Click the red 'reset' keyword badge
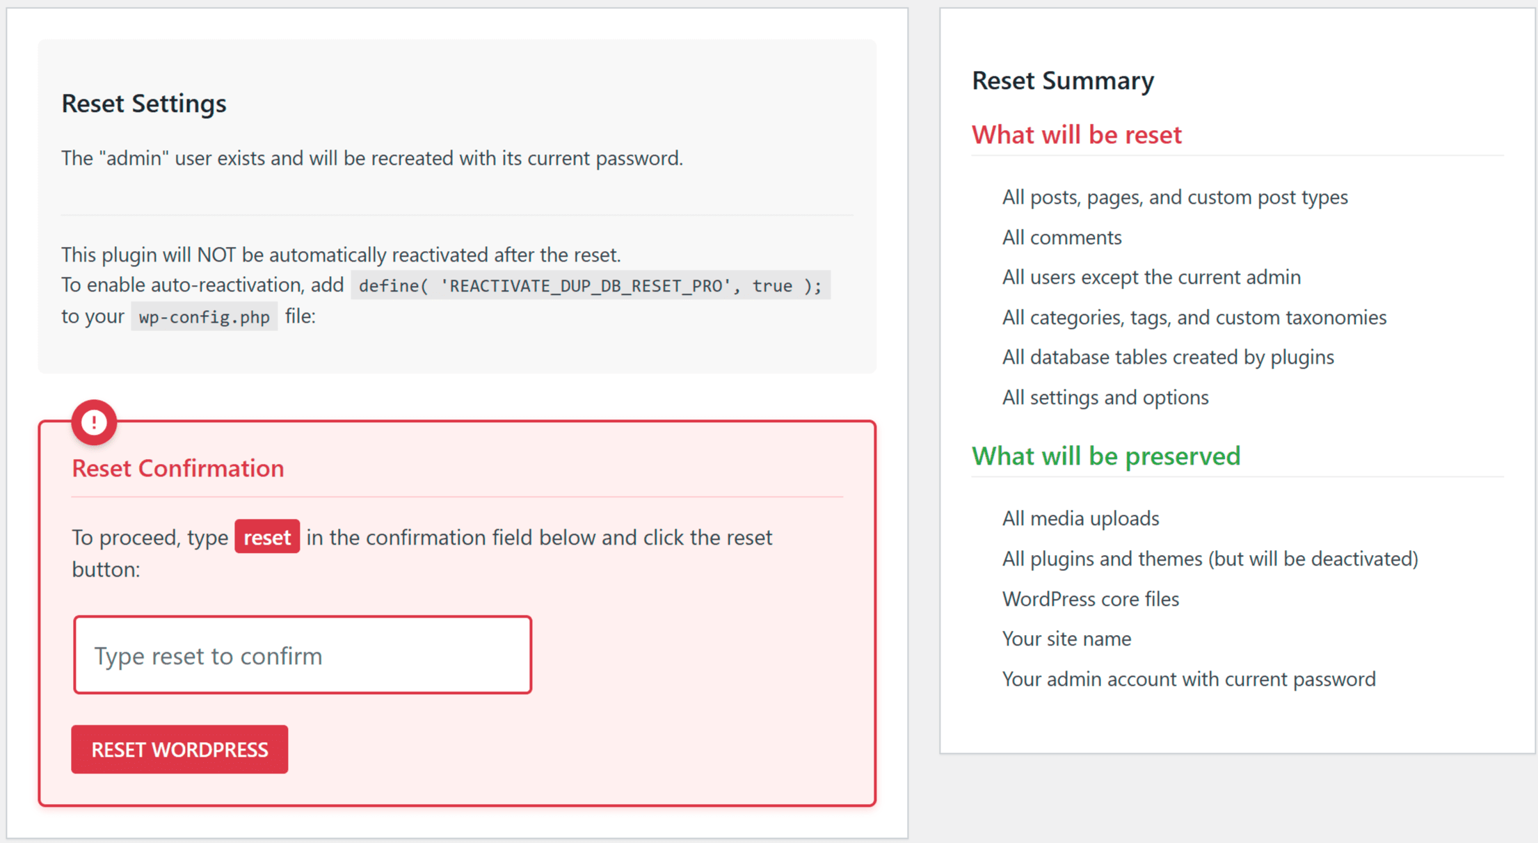 click(x=267, y=537)
